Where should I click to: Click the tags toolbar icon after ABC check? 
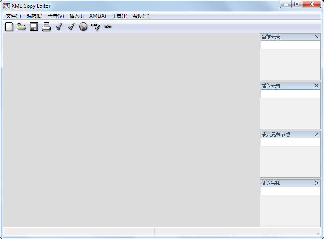point(107,26)
